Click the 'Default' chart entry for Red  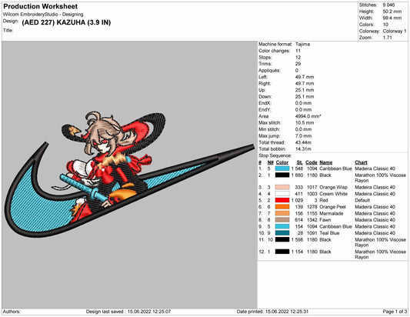(x=362, y=200)
